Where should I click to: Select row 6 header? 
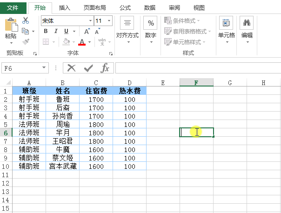pyautogui.click(x=6, y=133)
